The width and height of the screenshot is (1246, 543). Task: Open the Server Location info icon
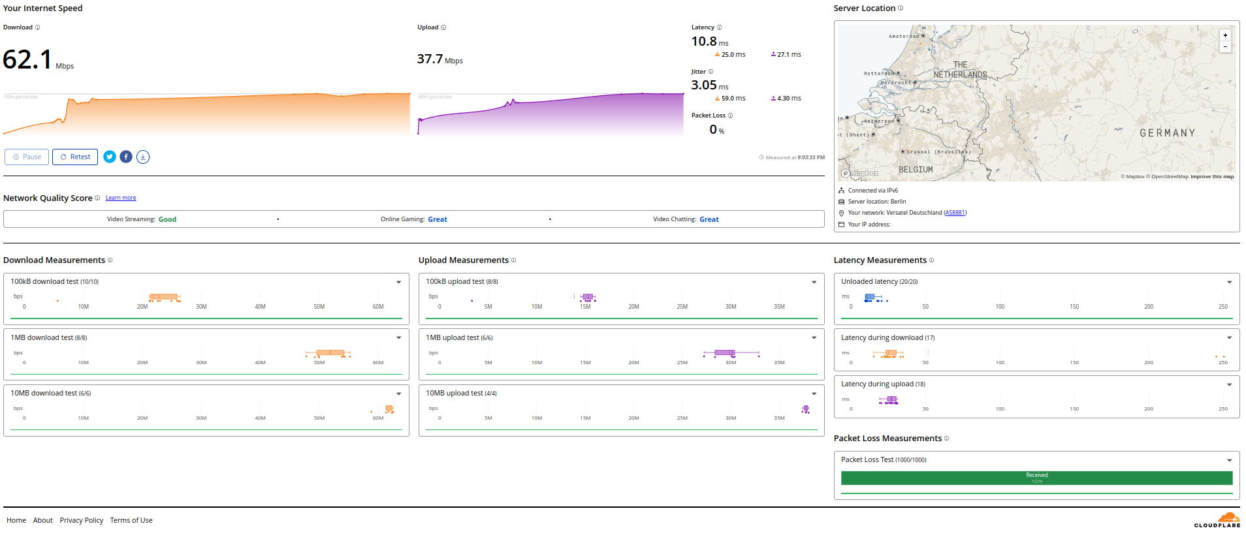pos(901,8)
